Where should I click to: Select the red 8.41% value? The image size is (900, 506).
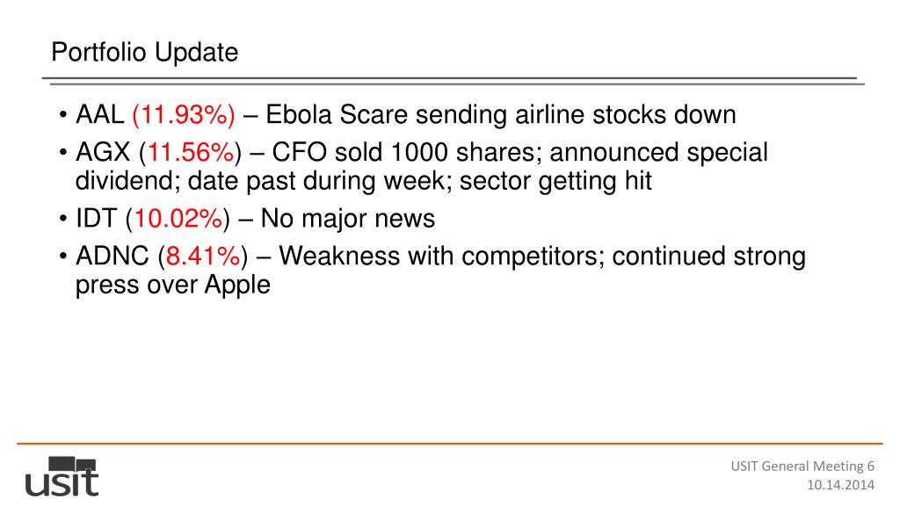[x=203, y=257]
